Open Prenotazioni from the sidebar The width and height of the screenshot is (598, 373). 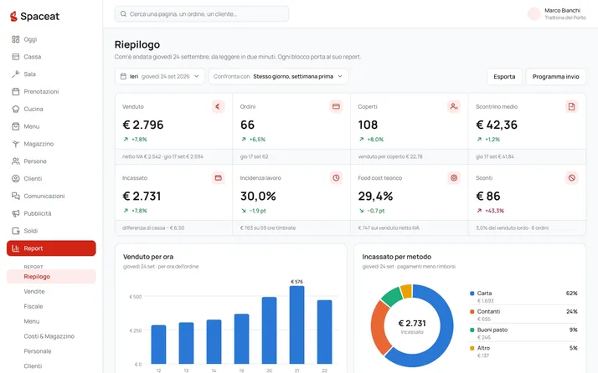coord(51,91)
